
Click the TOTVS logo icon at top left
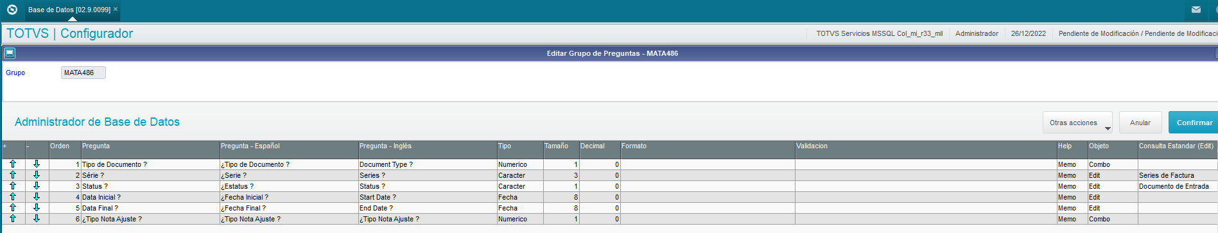[x=12, y=10]
